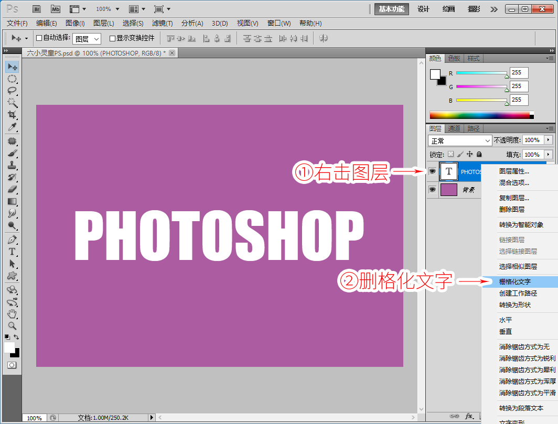This screenshot has height=424, width=558.
Task: Hide the PHOTOSHOP text layer
Action: point(432,171)
